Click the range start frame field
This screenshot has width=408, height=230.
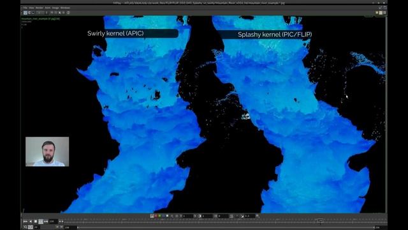pos(70,227)
